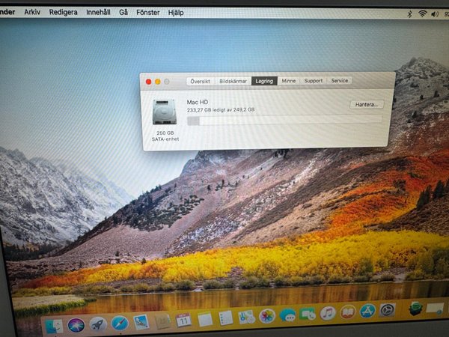Switch to the Översikt tab
The image size is (449, 337).
click(x=200, y=81)
